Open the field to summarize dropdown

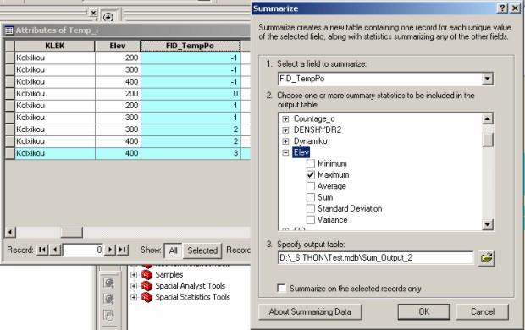coord(487,79)
